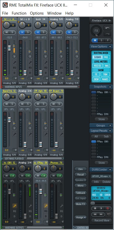Image resolution: width=114 pixels, height=230 pixels.
Task: Activate the Talkback button
Action: click(x=81, y=193)
